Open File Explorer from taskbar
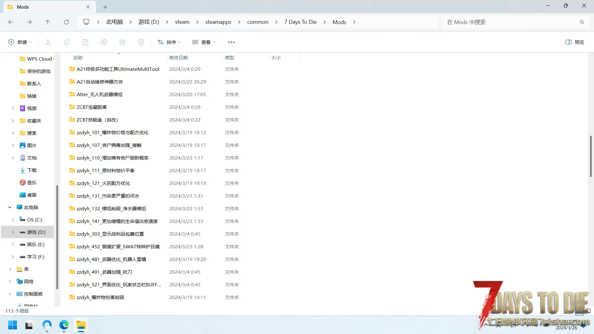 click(81, 325)
